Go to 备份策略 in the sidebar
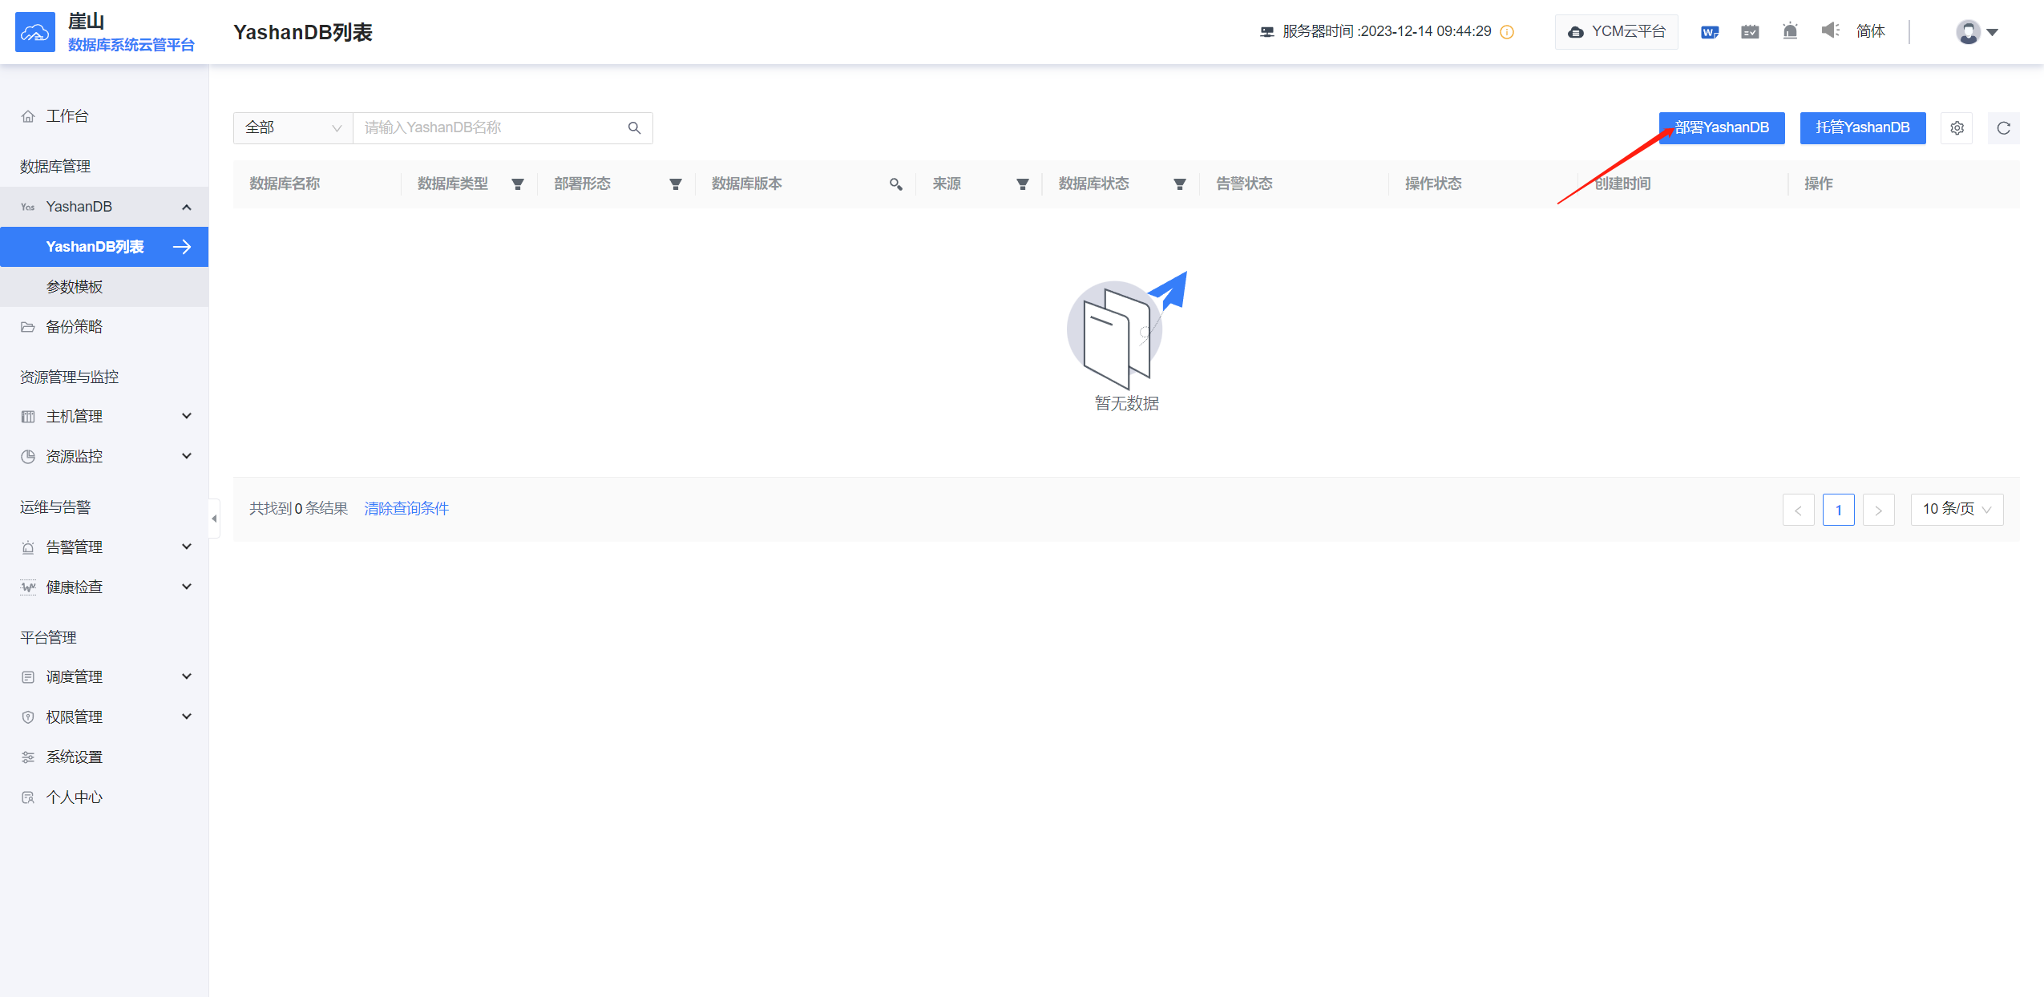Image resolution: width=2044 pixels, height=997 pixels. coord(75,327)
